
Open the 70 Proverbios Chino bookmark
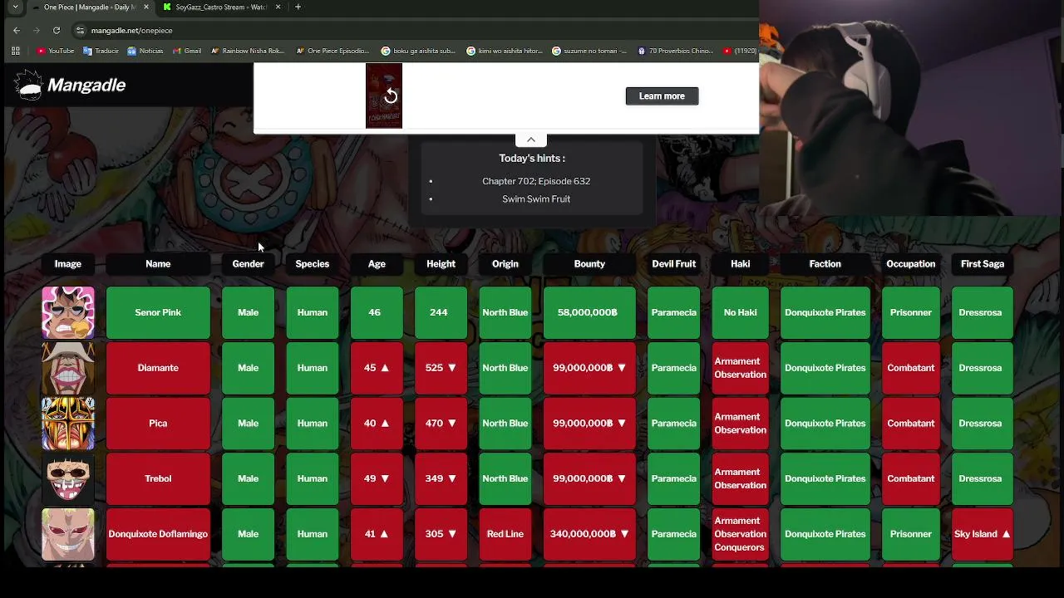click(675, 51)
